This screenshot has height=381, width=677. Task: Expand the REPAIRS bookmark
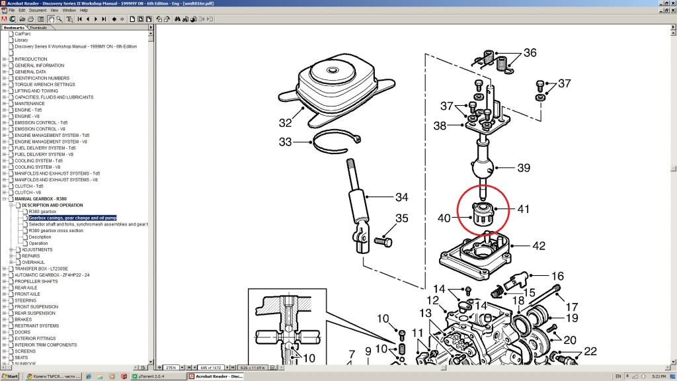pyautogui.click(x=11, y=256)
